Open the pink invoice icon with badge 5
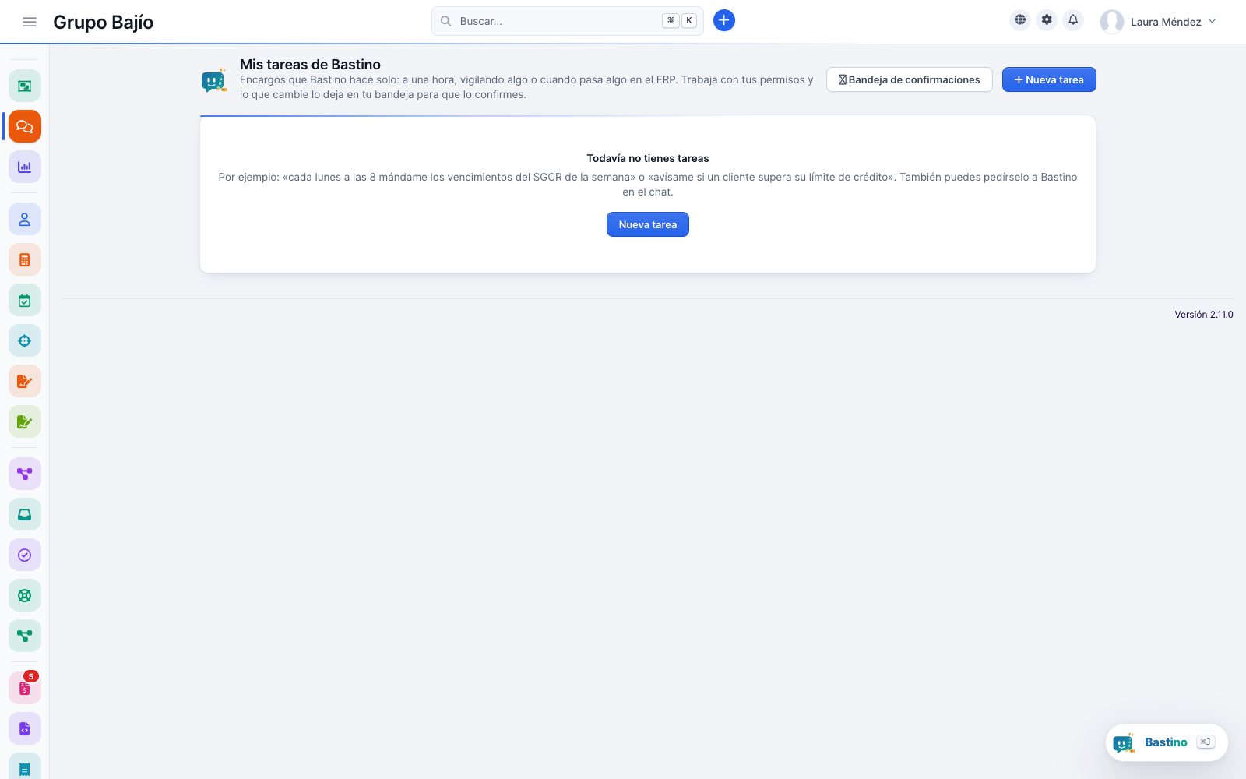The height and width of the screenshot is (779, 1246). (x=25, y=689)
